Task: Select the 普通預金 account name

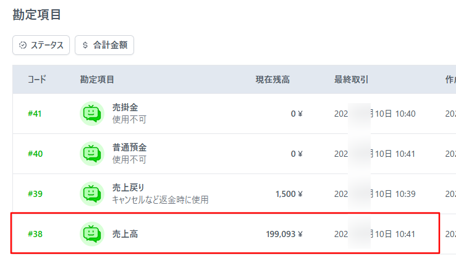Action: click(x=129, y=148)
